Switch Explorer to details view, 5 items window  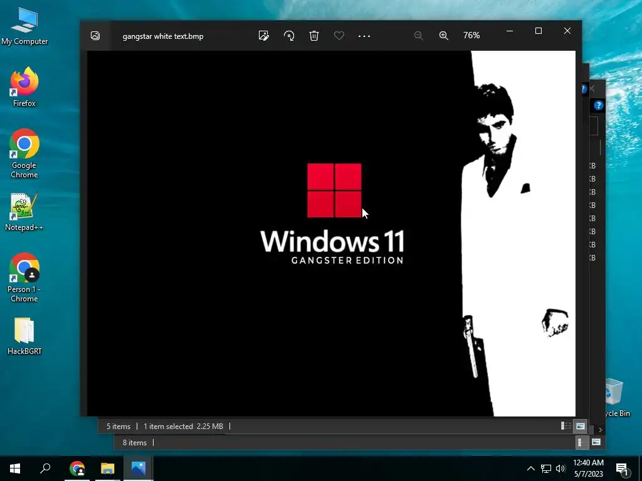click(566, 426)
